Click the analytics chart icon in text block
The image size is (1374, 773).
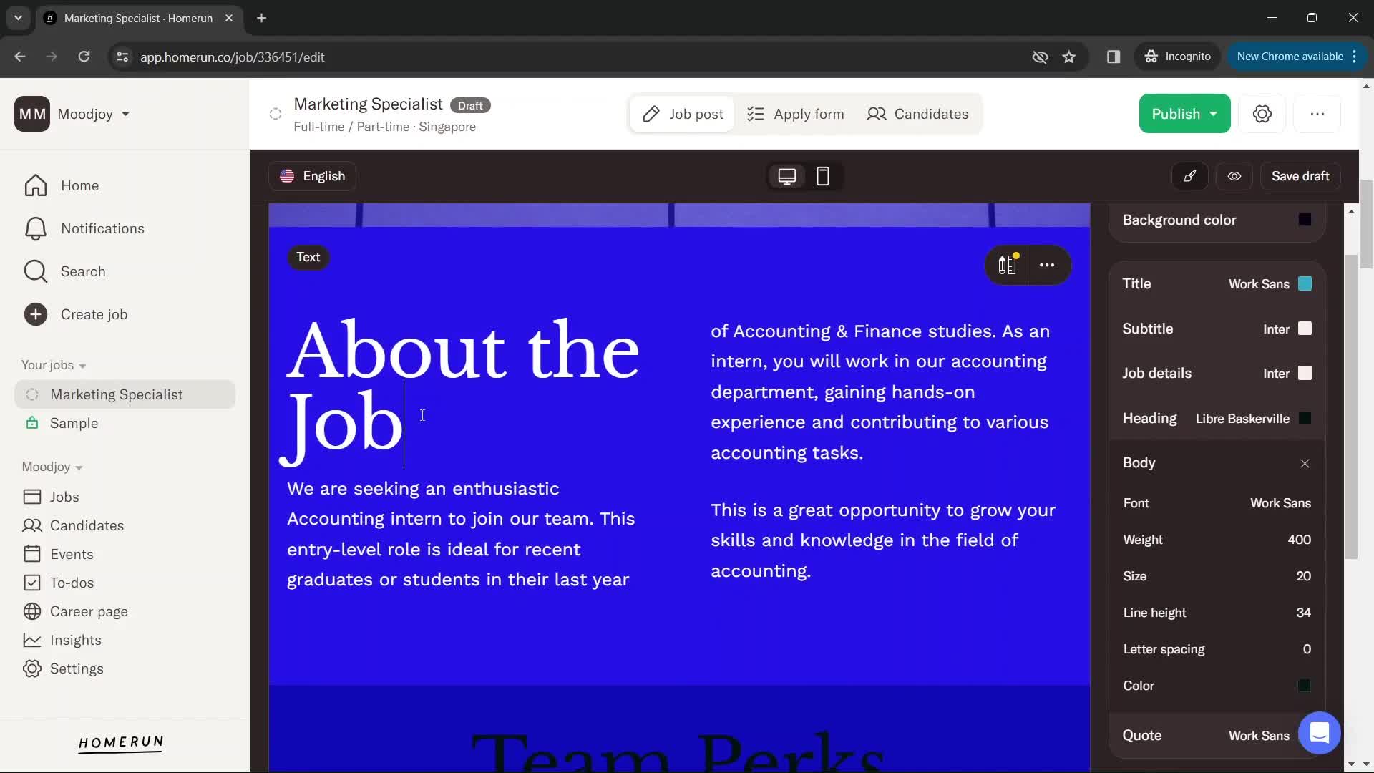pyautogui.click(x=1007, y=266)
